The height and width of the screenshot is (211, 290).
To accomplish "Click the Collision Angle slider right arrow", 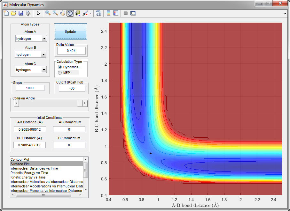I will point(85,103).
